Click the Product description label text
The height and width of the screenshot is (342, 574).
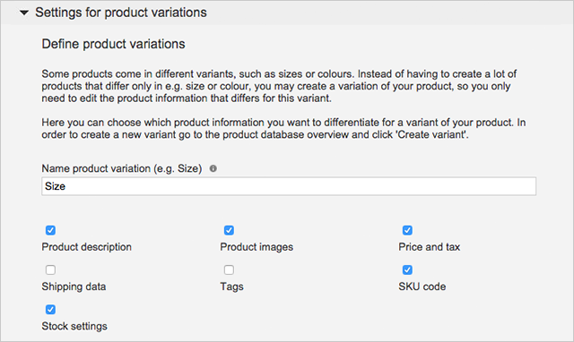click(86, 247)
